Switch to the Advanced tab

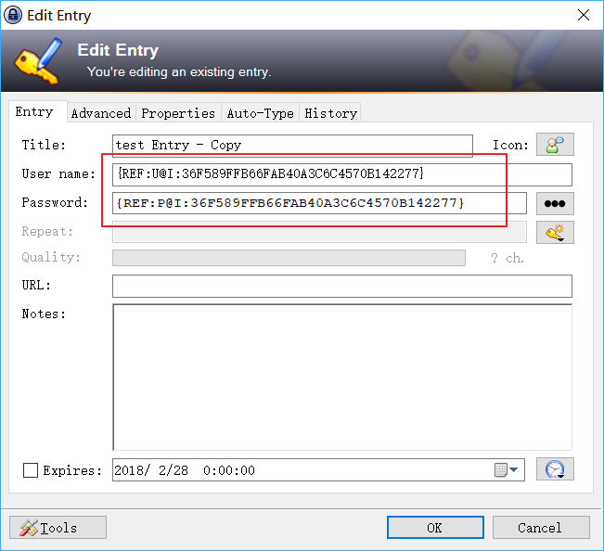(100, 113)
